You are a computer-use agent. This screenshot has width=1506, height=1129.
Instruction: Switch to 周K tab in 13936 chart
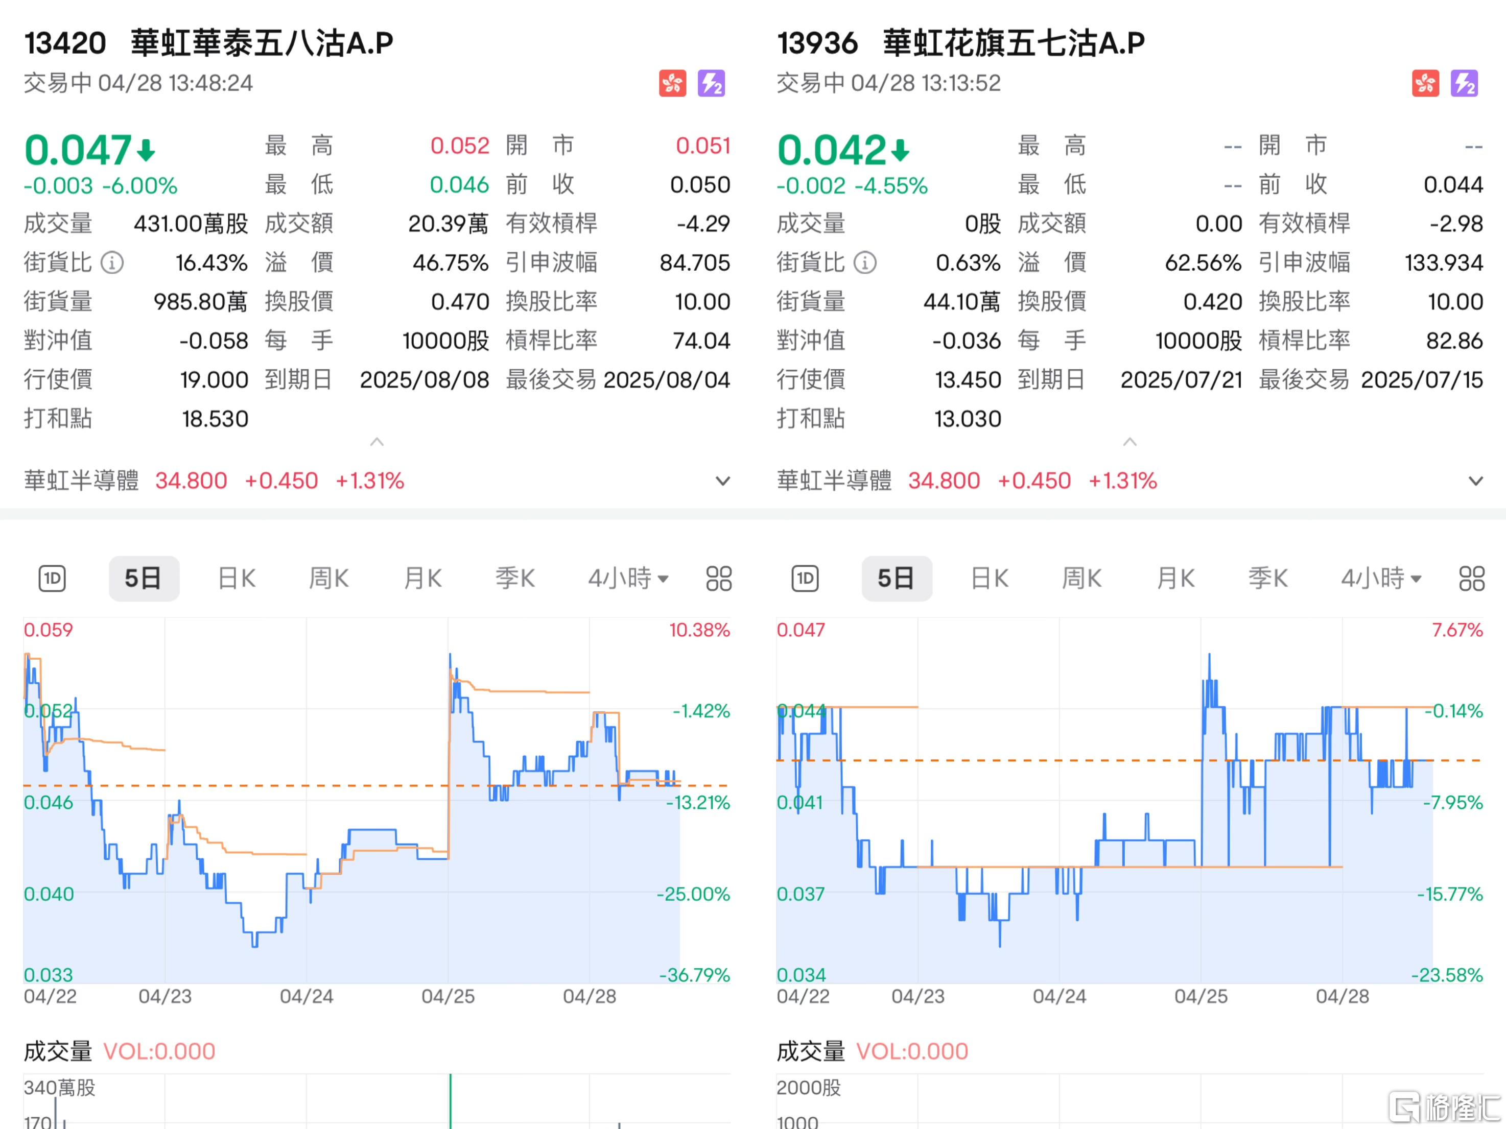[x=1082, y=579]
